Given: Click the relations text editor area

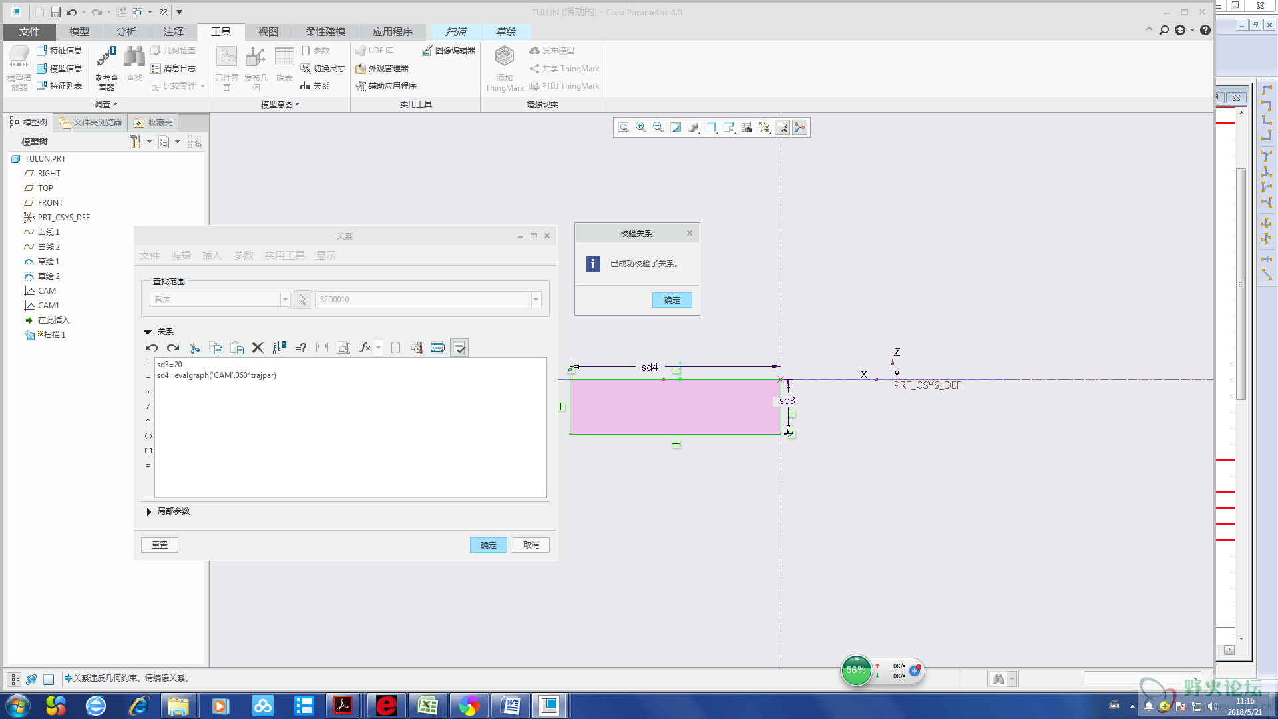Looking at the screenshot, I should point(351,427).
